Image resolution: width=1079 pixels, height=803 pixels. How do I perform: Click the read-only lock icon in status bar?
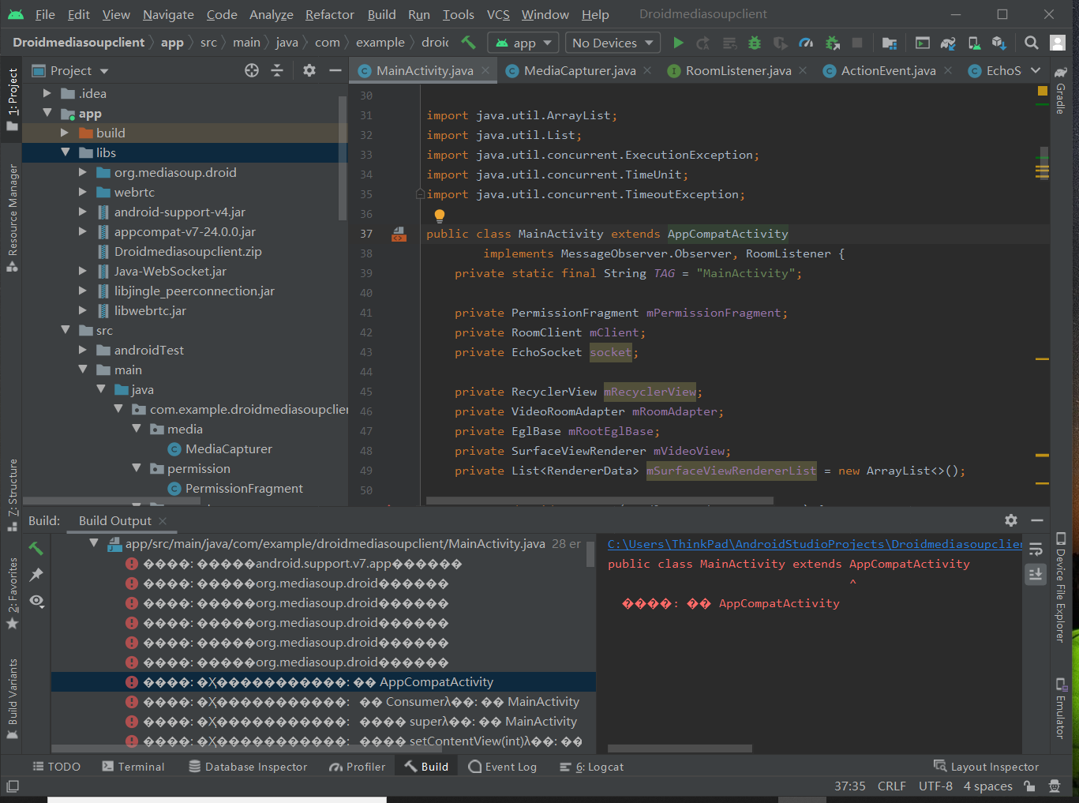click(x=1029, y=786)
